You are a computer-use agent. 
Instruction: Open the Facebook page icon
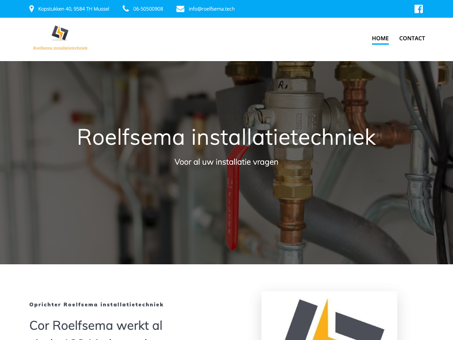[x=418, y=9]
